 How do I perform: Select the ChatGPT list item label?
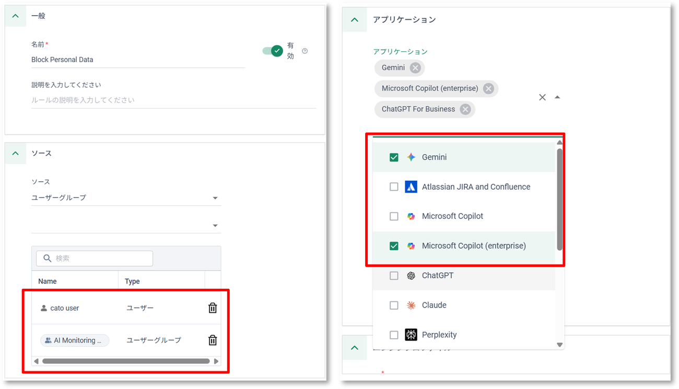438,276
